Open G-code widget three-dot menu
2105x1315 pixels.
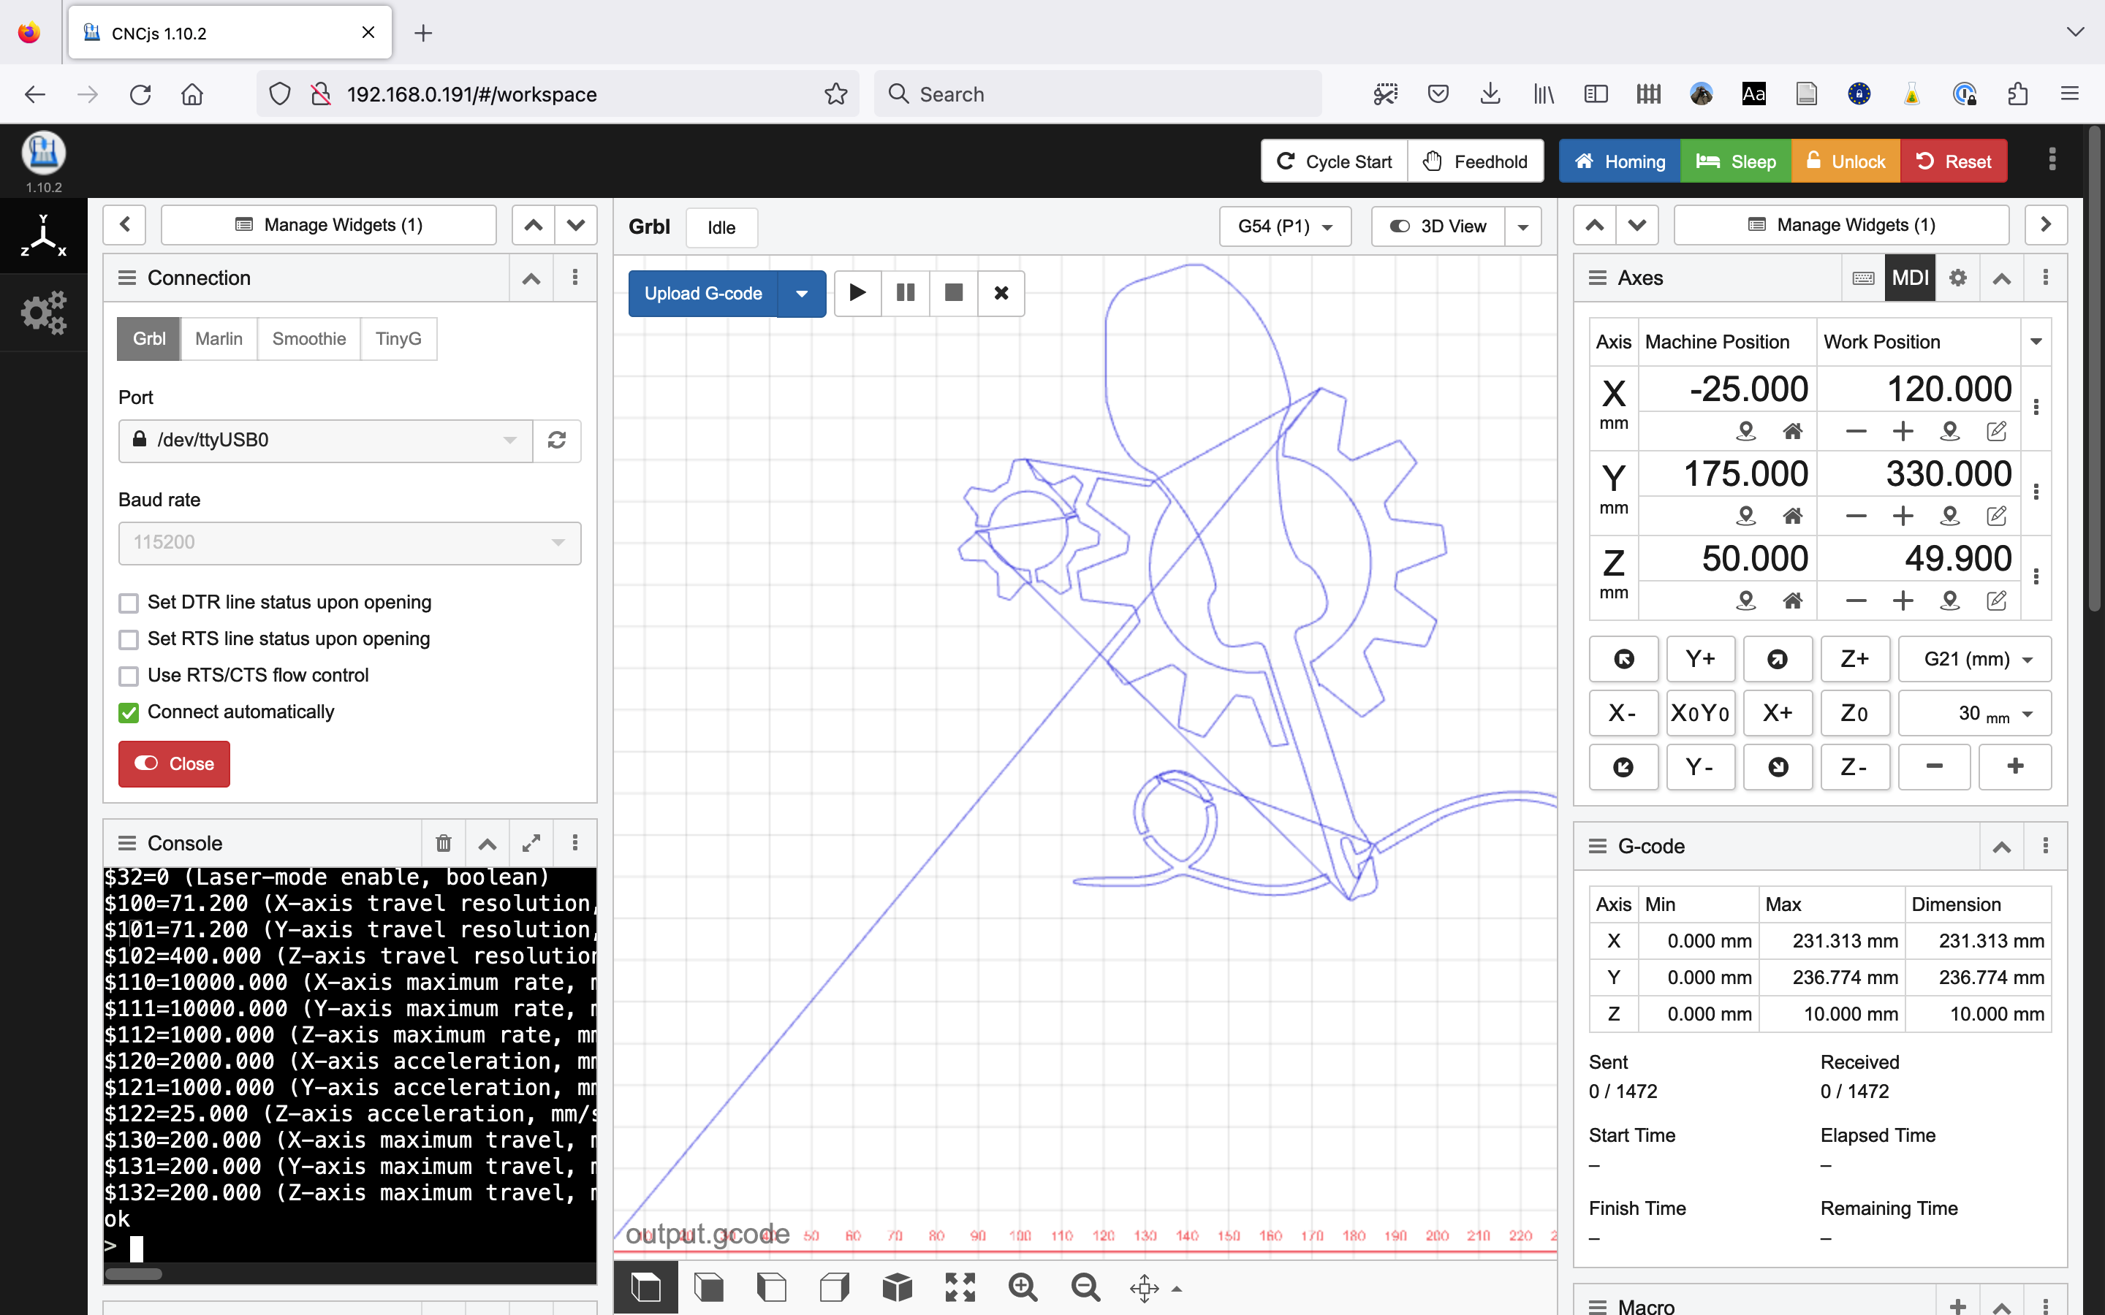pos(2045,846)
